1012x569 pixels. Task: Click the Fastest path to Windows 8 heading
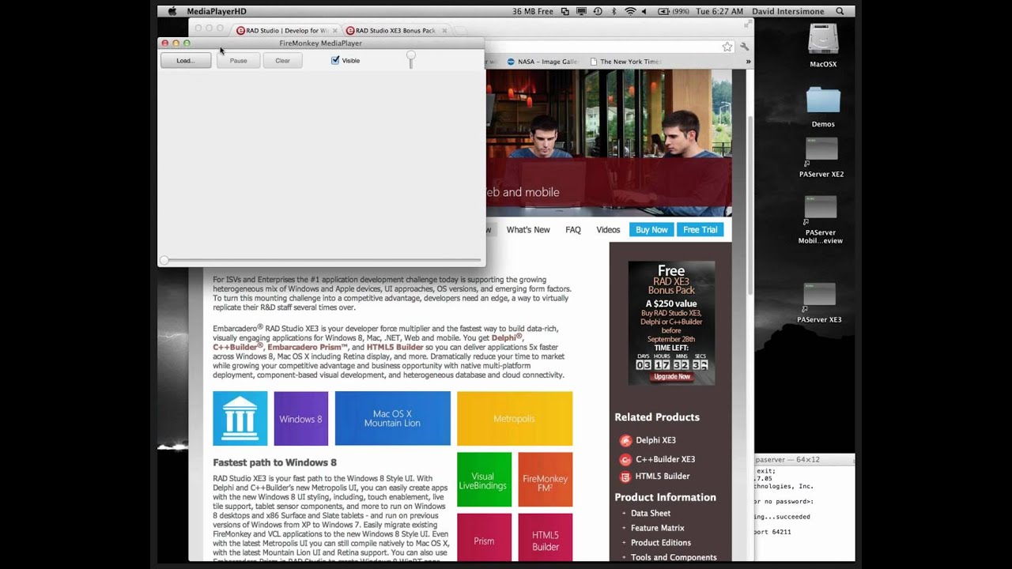(274, 462)
